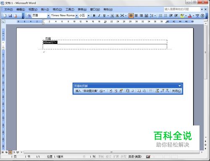Open the style dropdown
This screenshot has width=210, height=161.
pyautogui.click(x=48, y=15)
